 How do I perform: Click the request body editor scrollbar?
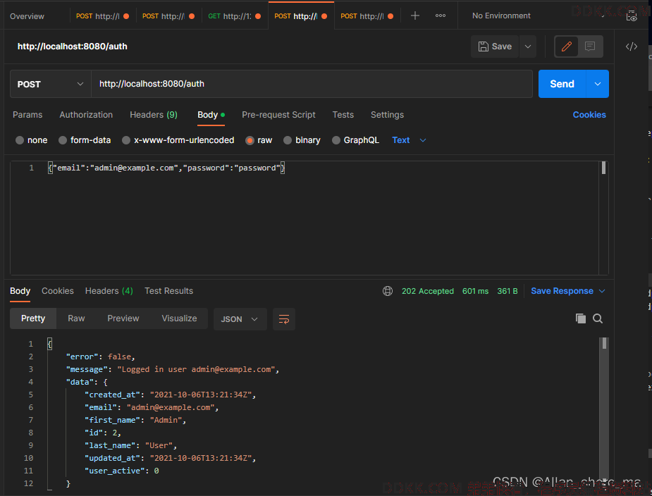[603, 168]
